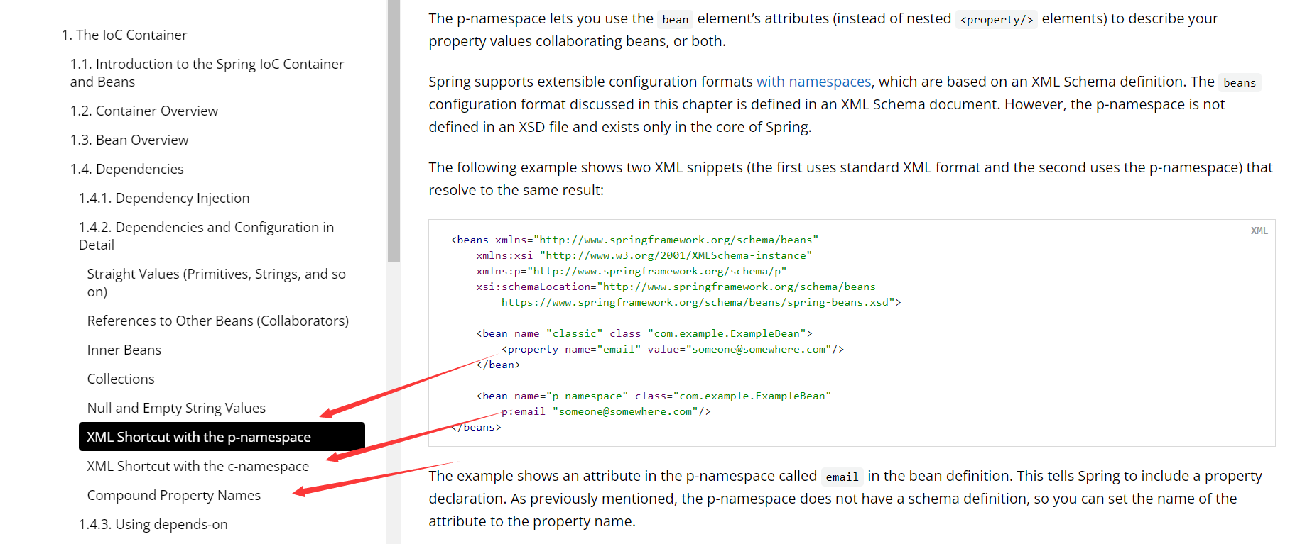Select "1.4.1. Dependency Injection"
1295x544 pixels.
point(164,198)
